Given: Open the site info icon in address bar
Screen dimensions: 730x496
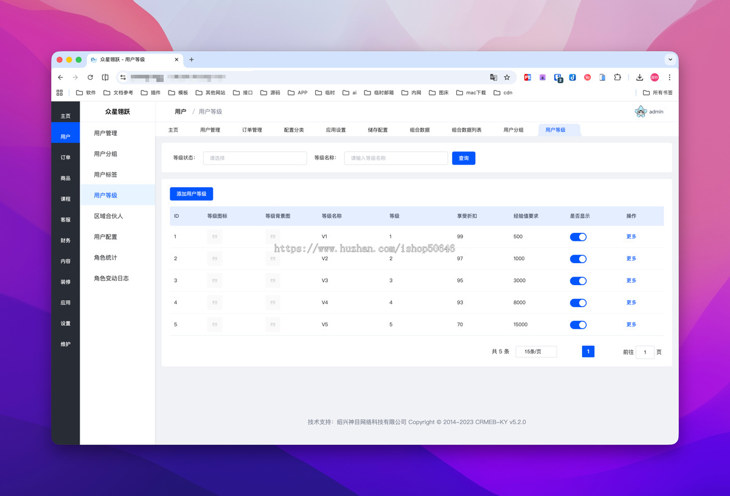Looking at the screenshot, I should pos(123,77).
